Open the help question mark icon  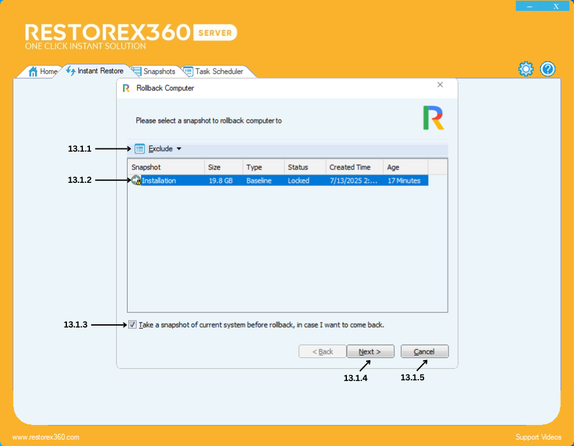click(x=548, y=69)
